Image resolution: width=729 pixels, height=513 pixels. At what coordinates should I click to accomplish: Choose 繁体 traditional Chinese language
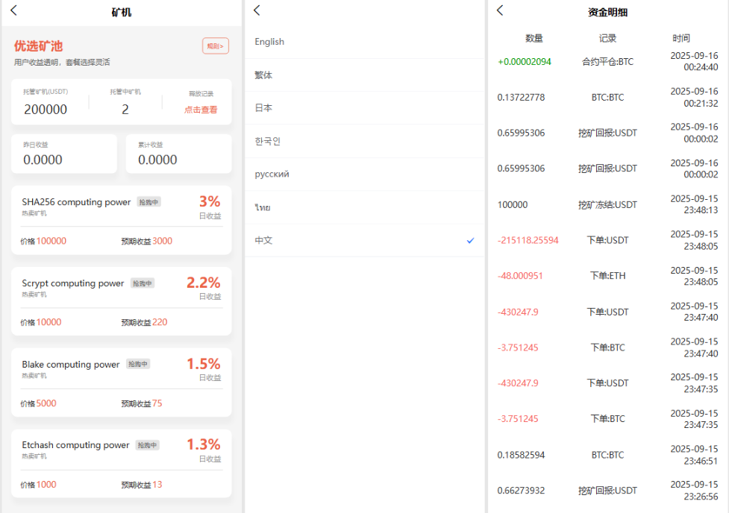pos(263,75)
